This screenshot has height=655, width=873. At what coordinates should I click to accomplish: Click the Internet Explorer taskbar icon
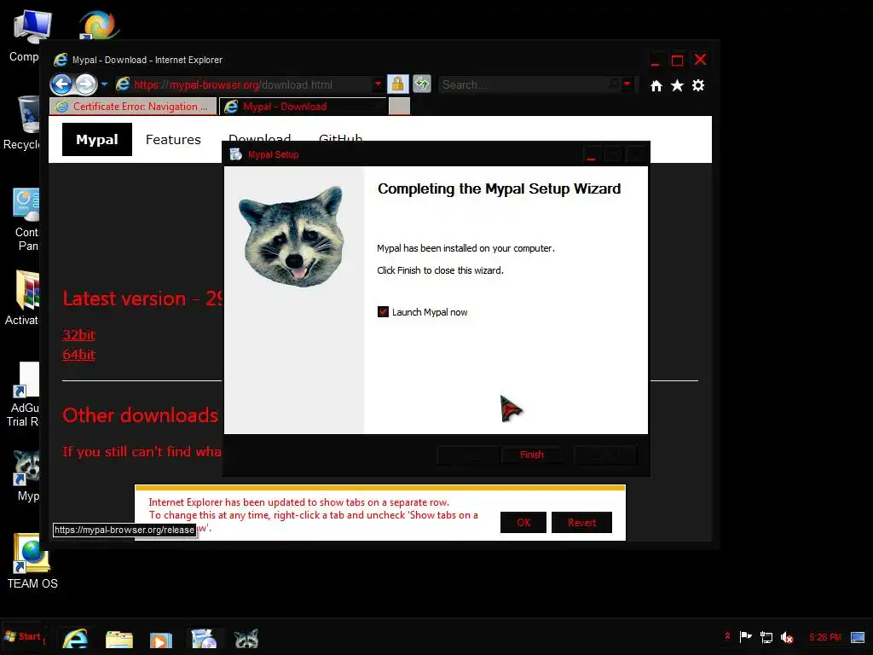(75, 639)
